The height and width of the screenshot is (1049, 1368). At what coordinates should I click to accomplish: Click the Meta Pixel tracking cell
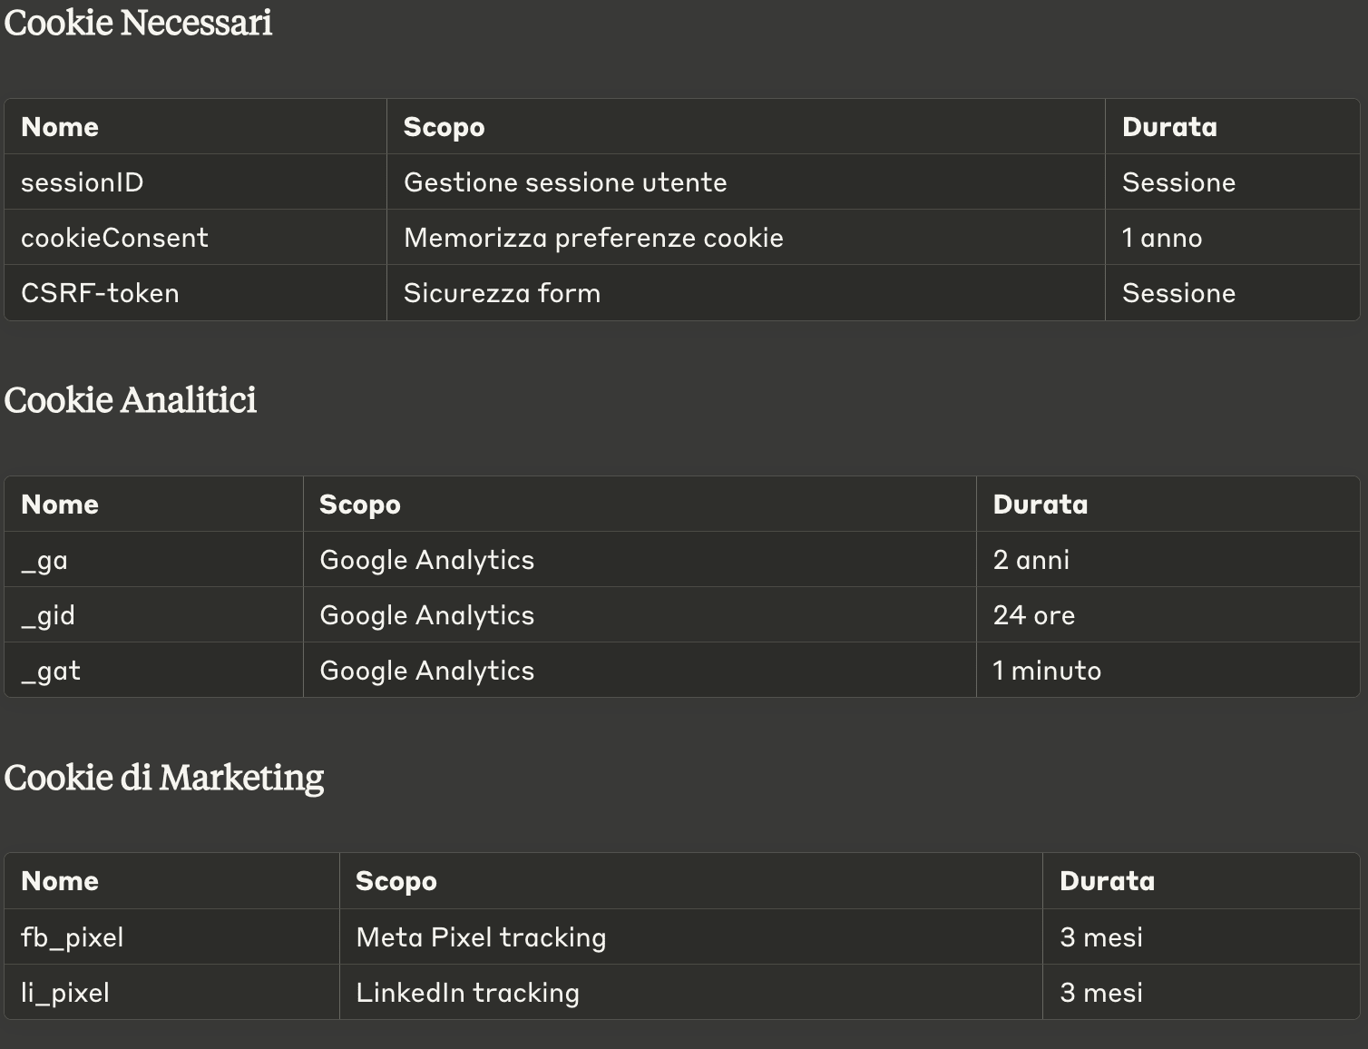click(x=481, y=937)
